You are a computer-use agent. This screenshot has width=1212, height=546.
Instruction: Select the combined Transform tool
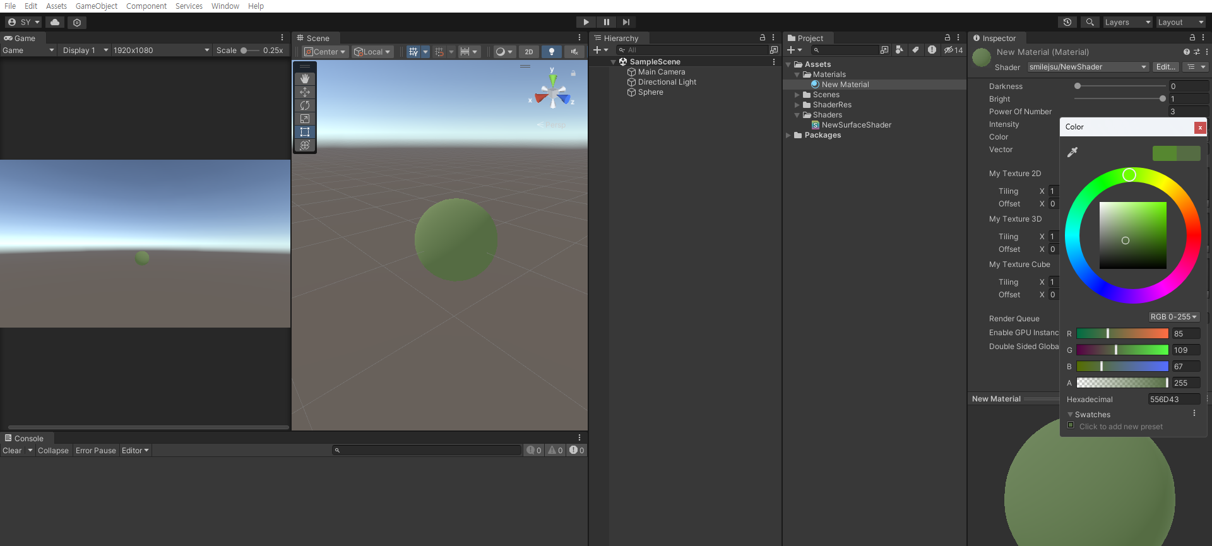305,145
